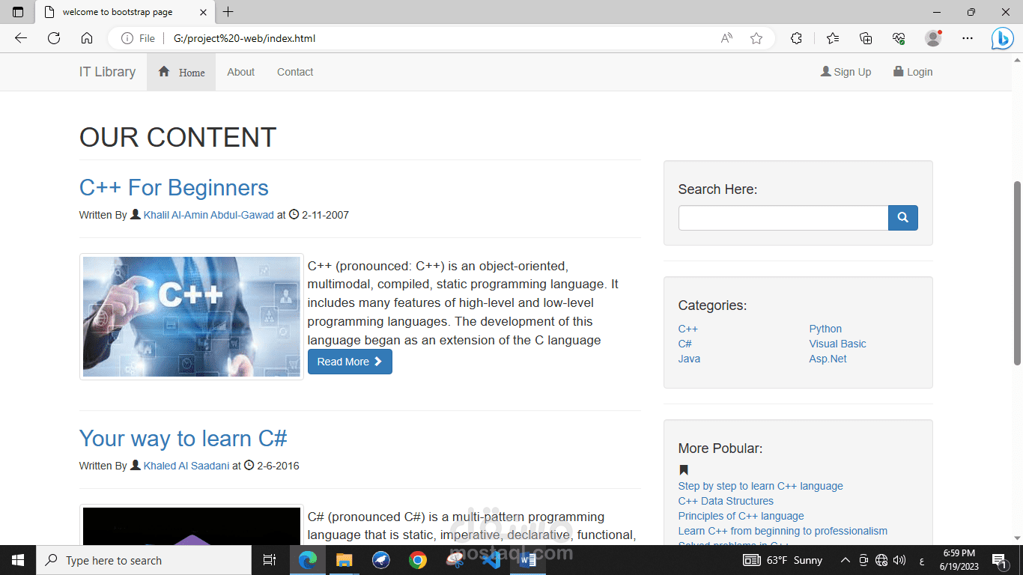
Task: Select the C# category link
Action: [685, 344]
